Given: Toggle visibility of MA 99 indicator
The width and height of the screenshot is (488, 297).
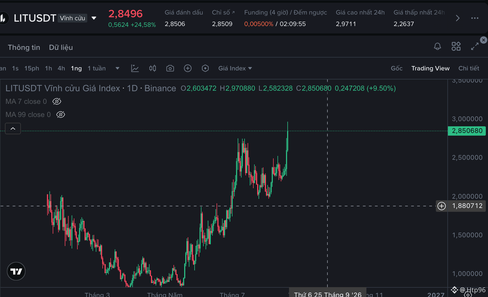Looking at the screenshot, I should pyautogui.click(x=61, y=115).
